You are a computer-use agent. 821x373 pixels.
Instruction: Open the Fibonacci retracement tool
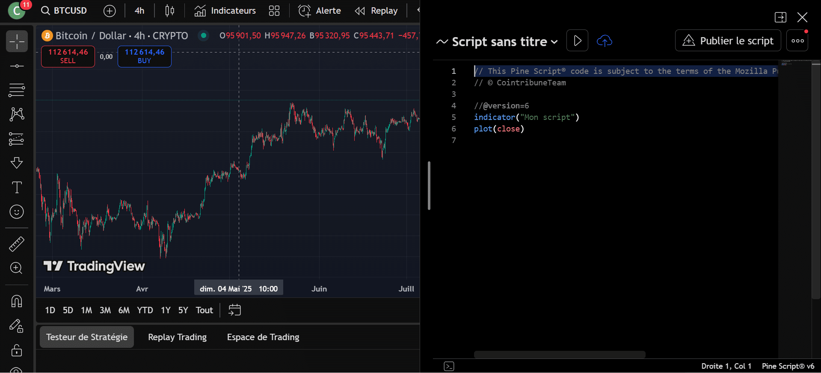17,90
